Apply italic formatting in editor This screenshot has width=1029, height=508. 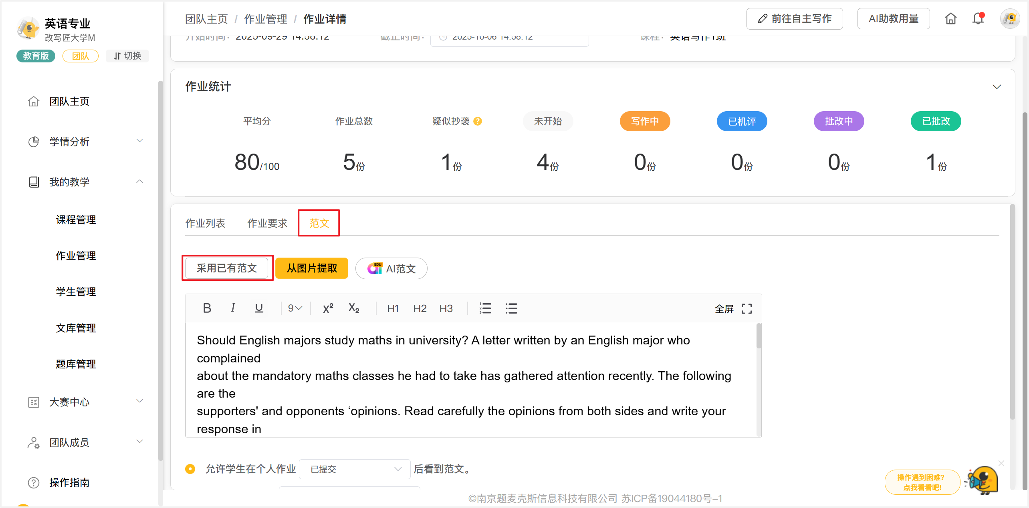(x=233, y=308)
